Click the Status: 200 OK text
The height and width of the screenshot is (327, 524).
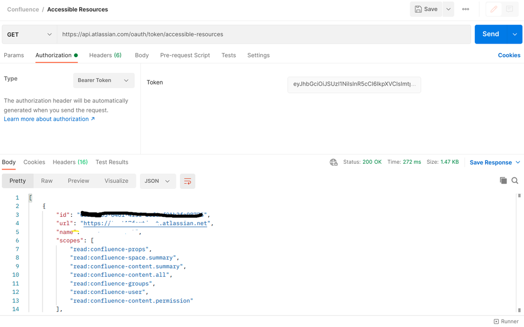[x=362, y=162]
